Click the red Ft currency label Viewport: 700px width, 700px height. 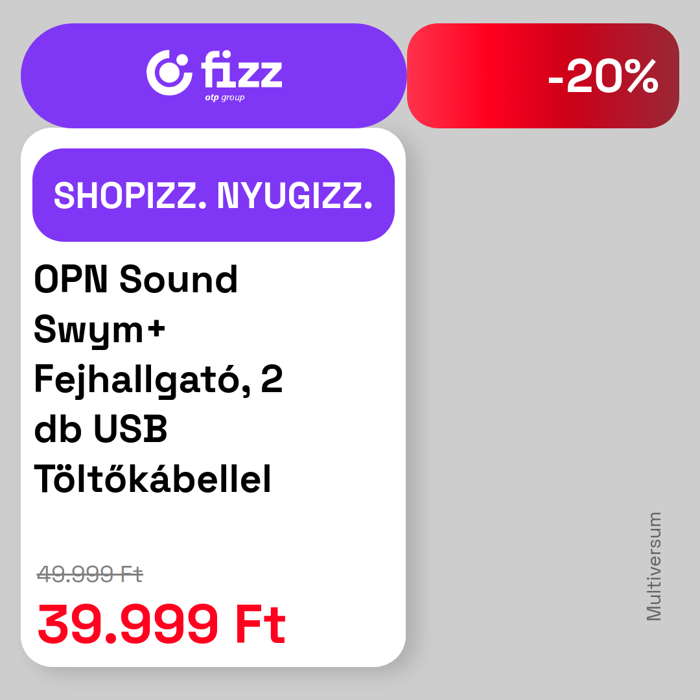pos(261,624)
